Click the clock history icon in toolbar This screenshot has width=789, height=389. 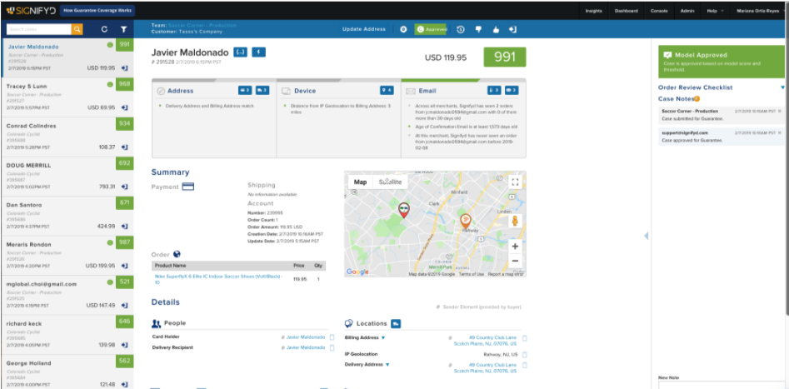tap(461, 29)
